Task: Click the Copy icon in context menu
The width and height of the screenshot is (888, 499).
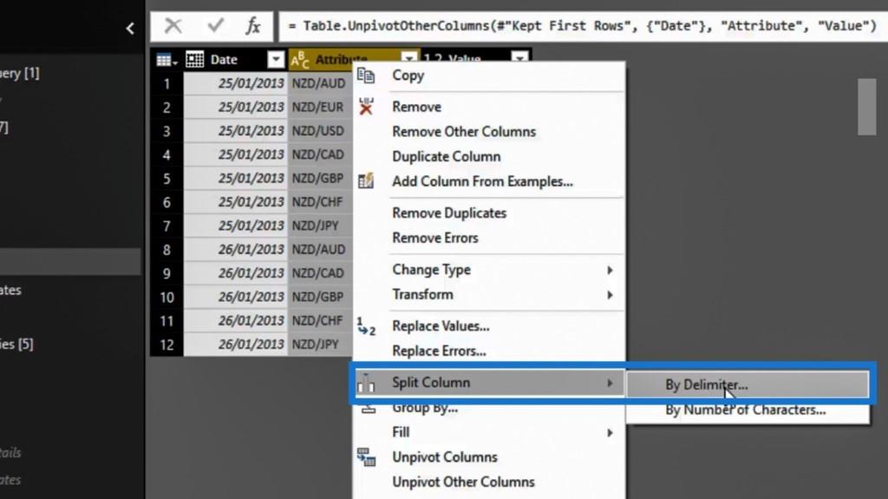Action: (367, 76)
